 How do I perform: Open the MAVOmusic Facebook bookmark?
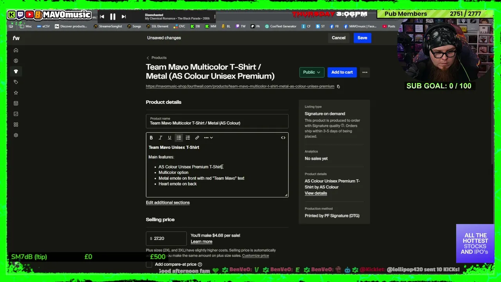[360, 26]
